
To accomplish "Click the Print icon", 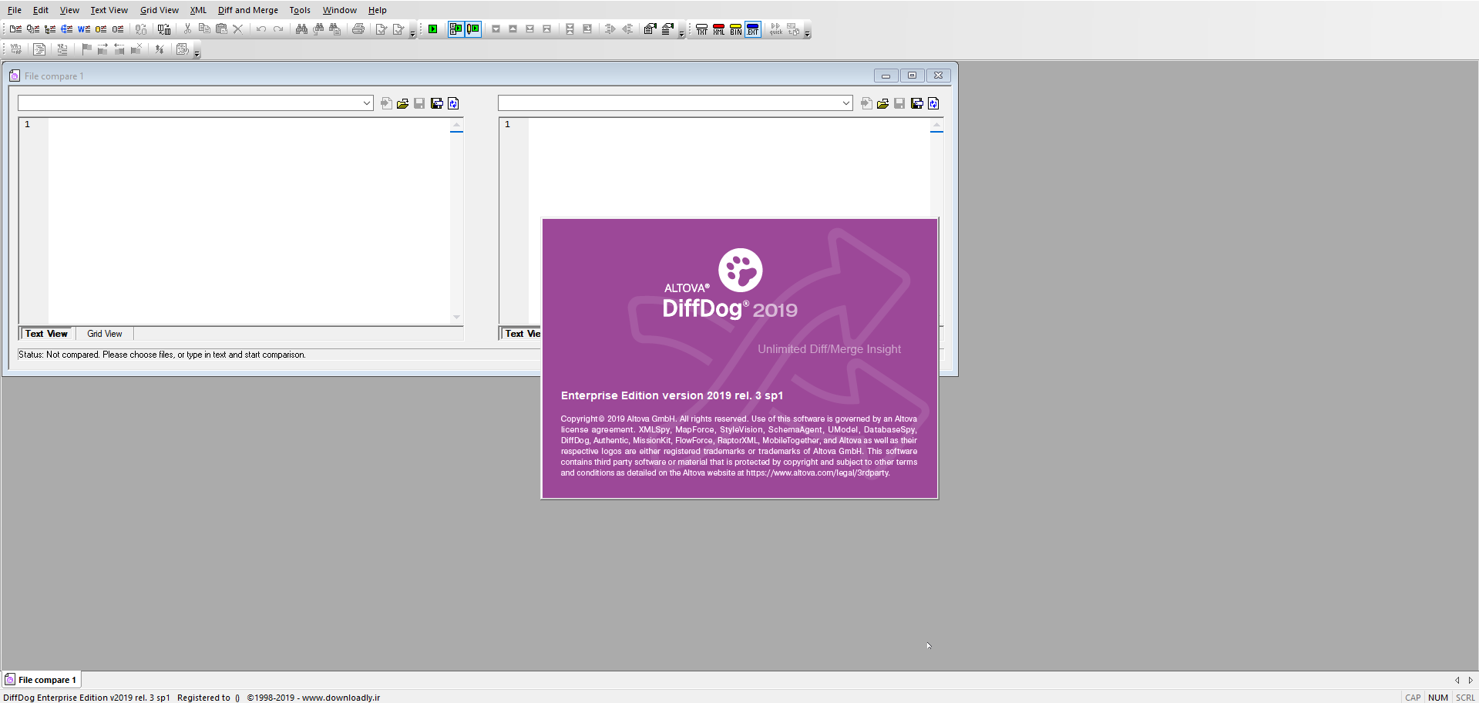I will (358, 29).
